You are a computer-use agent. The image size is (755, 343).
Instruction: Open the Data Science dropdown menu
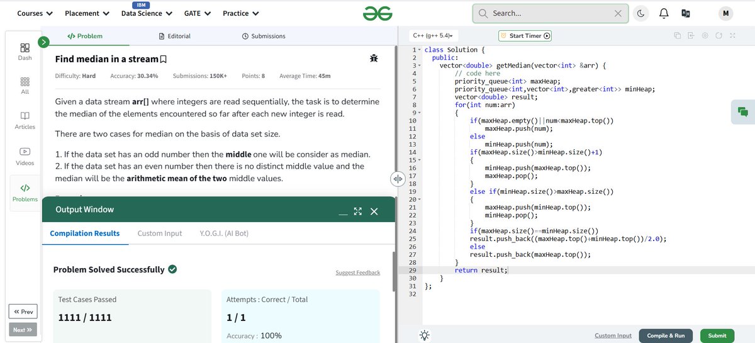146,13
